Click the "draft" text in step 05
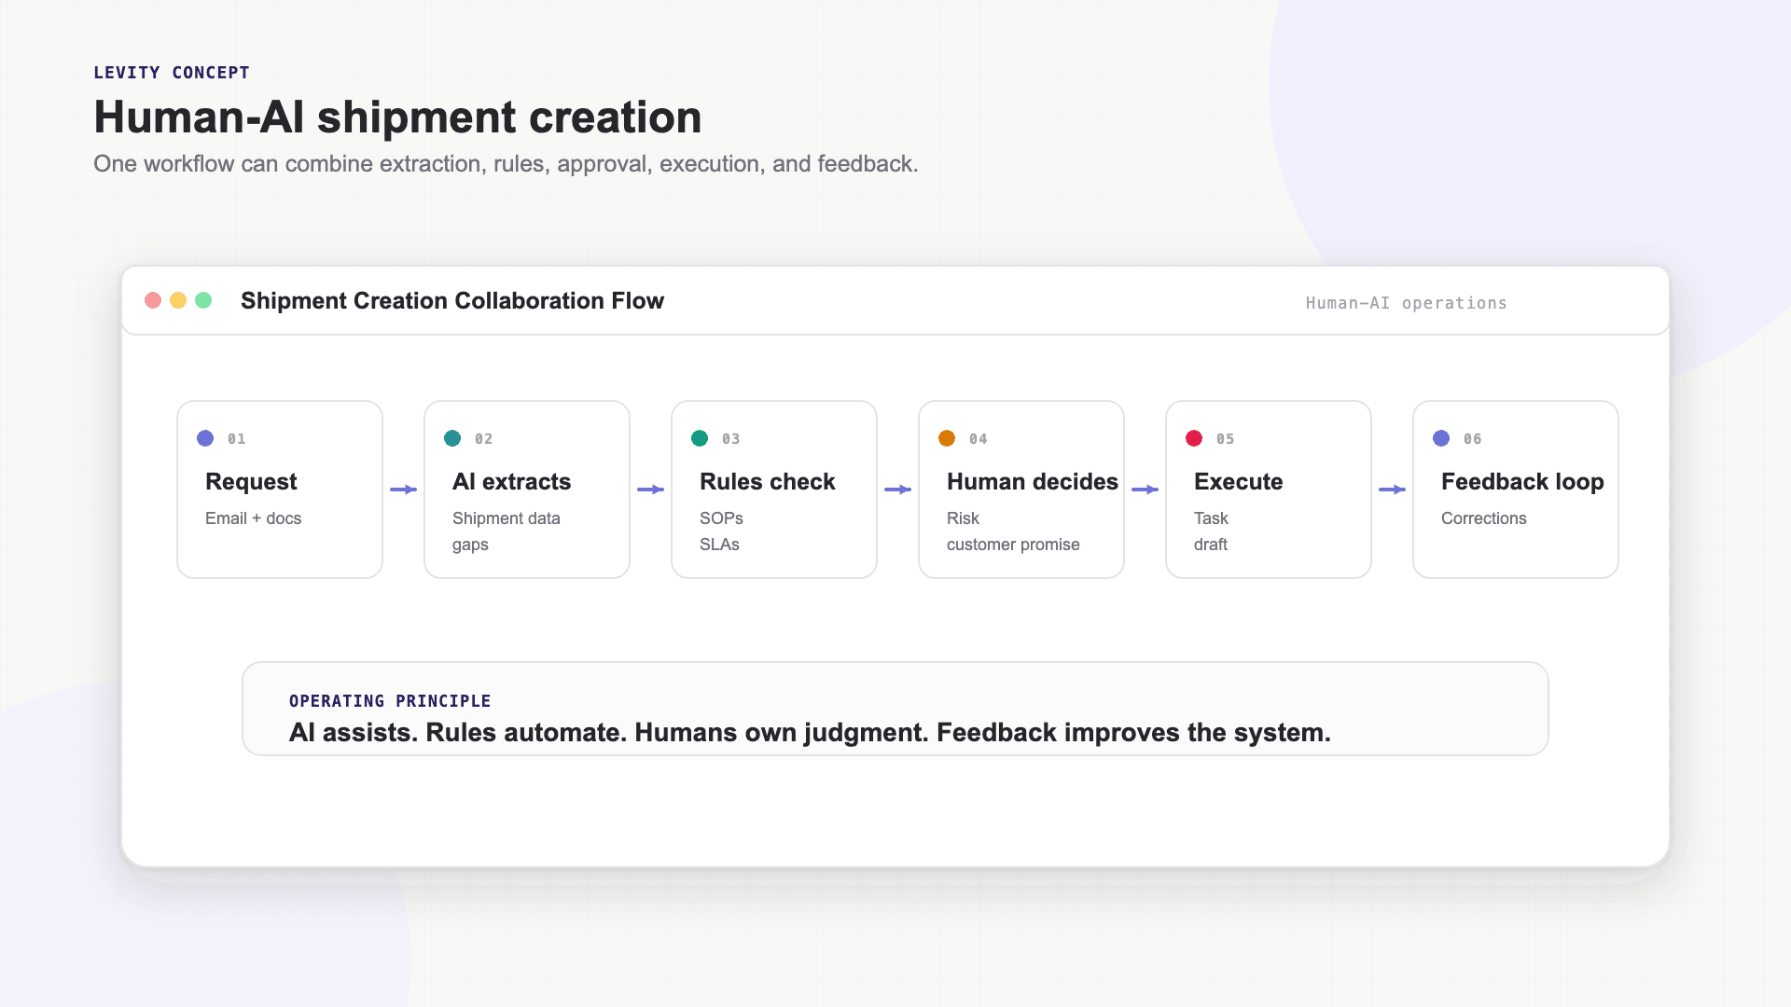Viewport: 1791px width, 1007px height. (x=1211, y=545)
